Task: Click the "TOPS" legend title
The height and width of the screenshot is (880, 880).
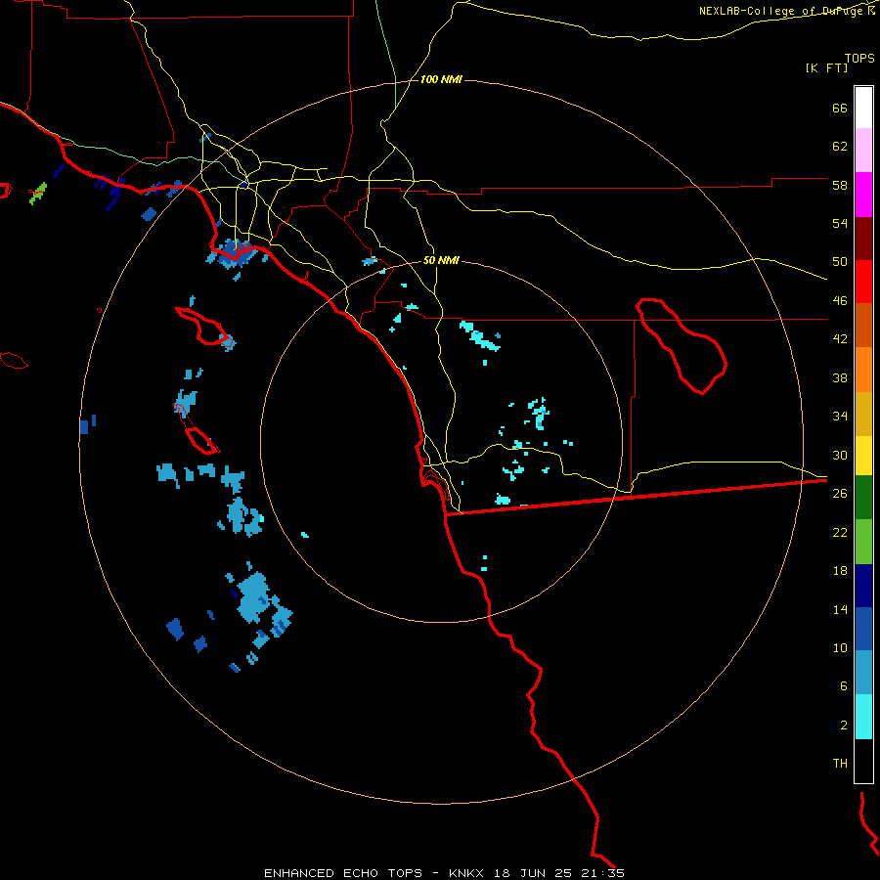Action: (x=859, y=59)
